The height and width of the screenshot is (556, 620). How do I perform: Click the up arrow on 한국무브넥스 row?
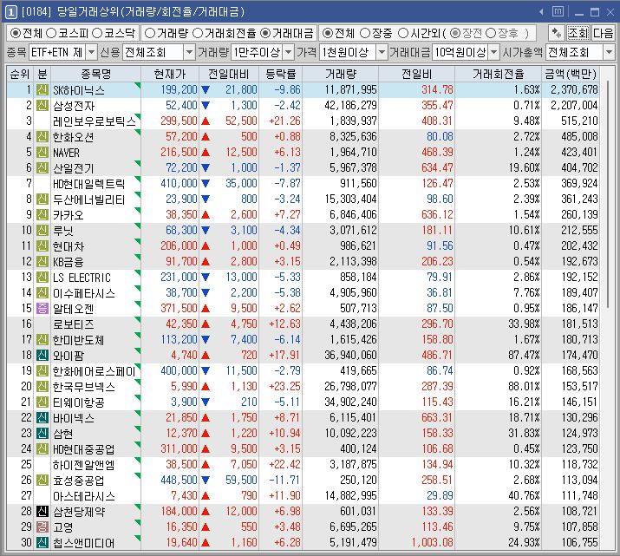[206, 386]
